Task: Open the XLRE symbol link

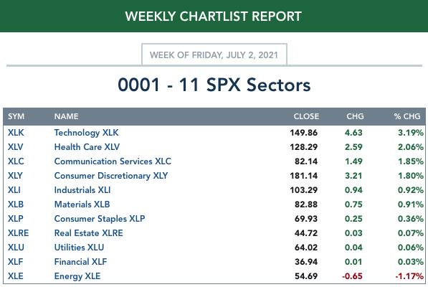Action: (x=18, y=233)
